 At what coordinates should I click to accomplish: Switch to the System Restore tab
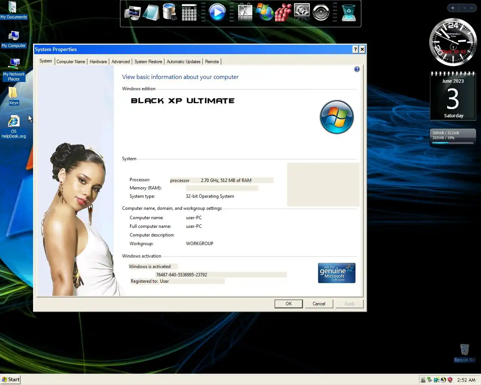point(148,62)
